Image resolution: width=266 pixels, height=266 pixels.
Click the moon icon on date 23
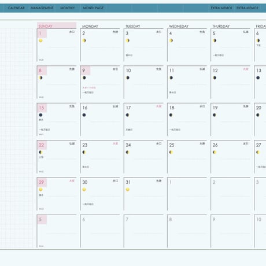coord(84,152)
